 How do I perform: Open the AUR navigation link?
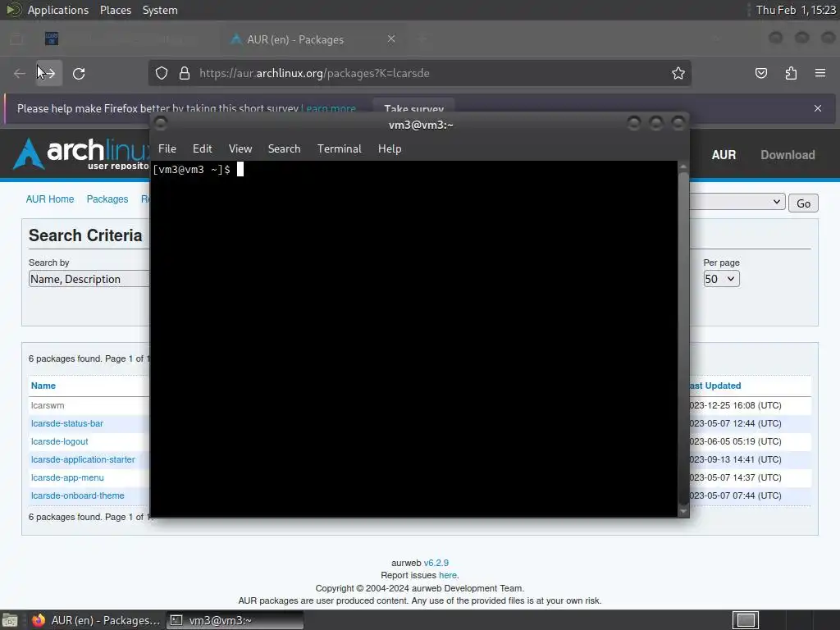[724, 155]
